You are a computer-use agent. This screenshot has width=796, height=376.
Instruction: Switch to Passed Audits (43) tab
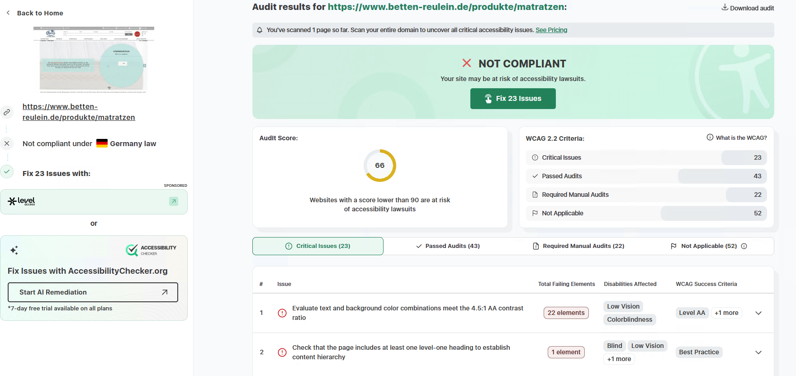pyautogui.click(x=448, y=246)
